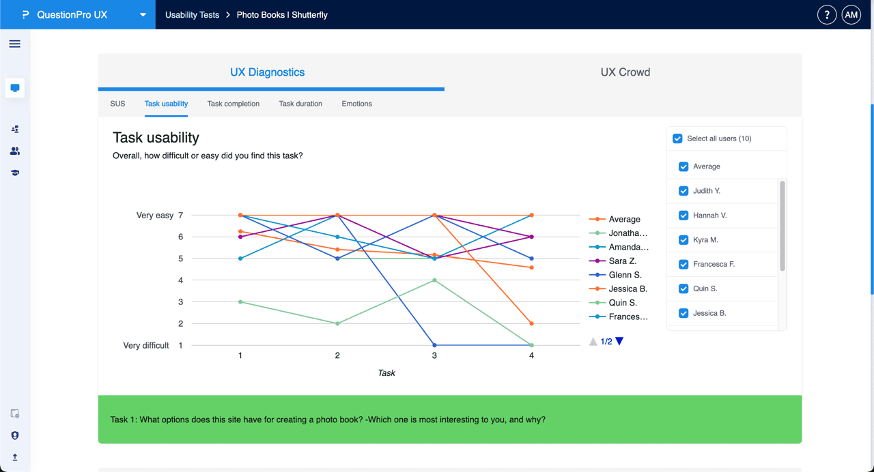The height and width of the screenshot is (472, 874).
Task: Click the upload icon at the sidebar bottom
Action: pyautogui.click(x=14, y=457)
